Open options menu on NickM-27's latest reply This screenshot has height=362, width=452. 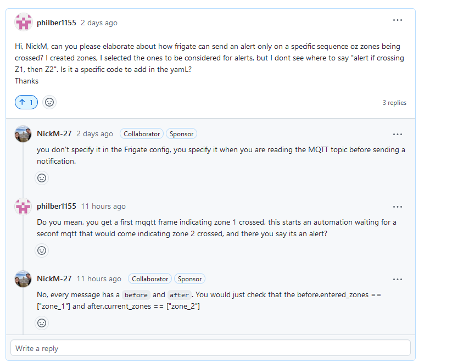tap(397, 279)
